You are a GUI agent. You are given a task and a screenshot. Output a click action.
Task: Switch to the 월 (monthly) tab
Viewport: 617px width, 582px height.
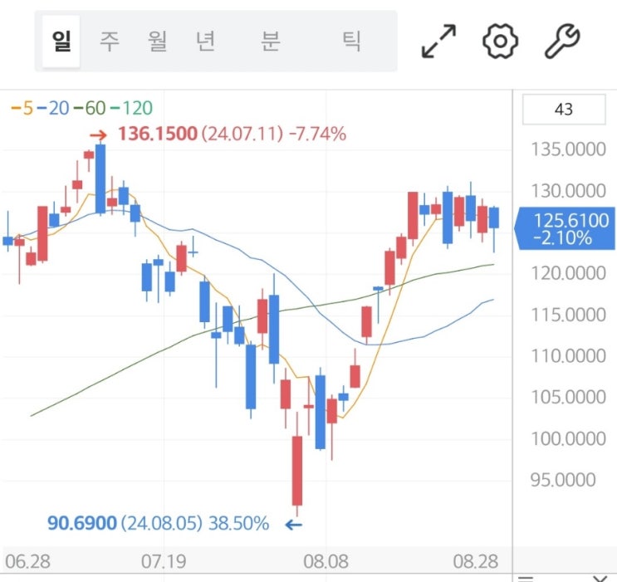158,42
